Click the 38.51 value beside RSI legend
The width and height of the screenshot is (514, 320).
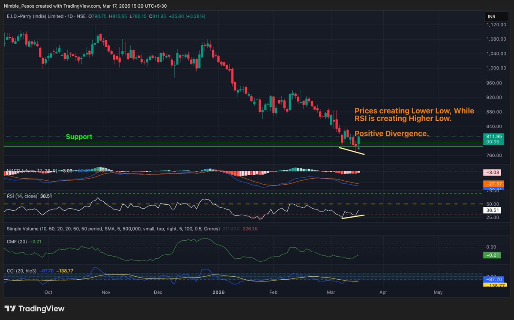(46, 196)
